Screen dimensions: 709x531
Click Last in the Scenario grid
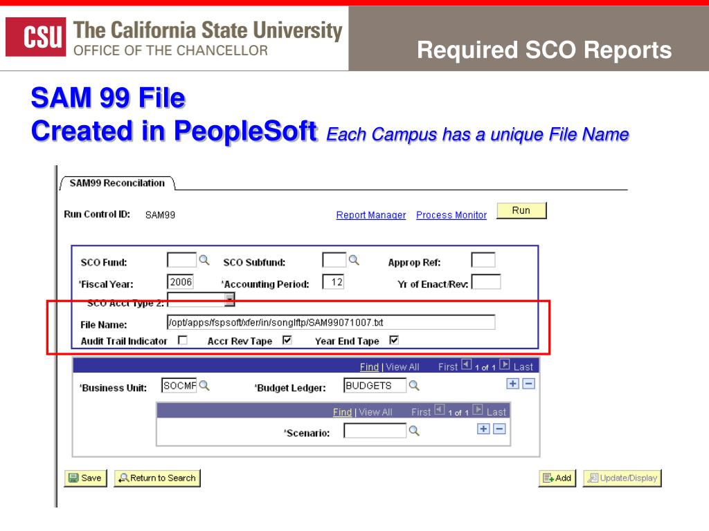tap(496, 412)
